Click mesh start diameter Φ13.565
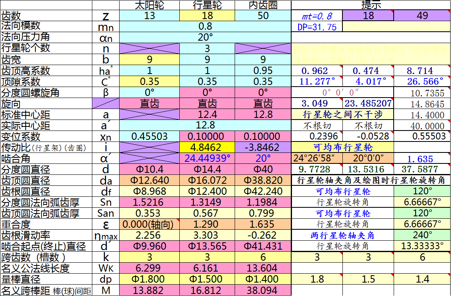The height and width of the screenshot is (296, 451). point(207,246)
